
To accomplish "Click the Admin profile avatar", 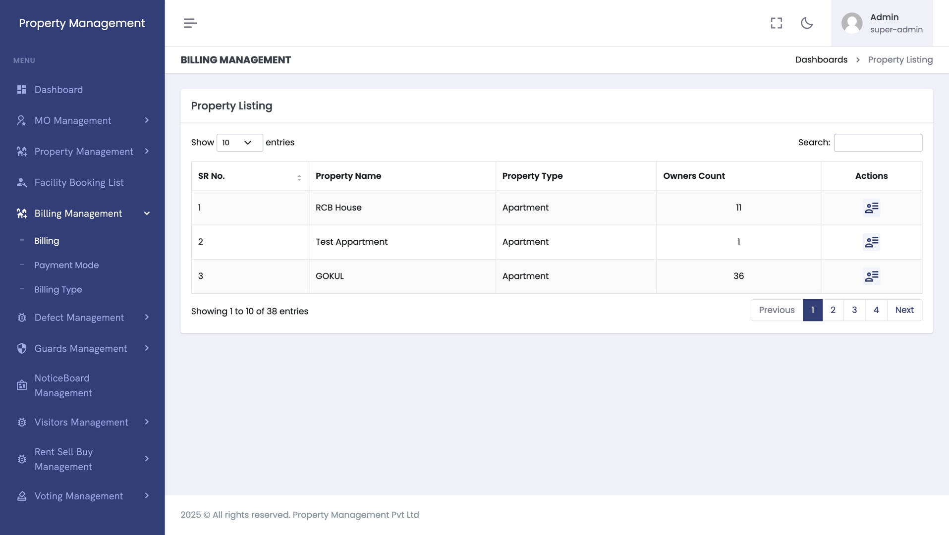I will point(852,23).
